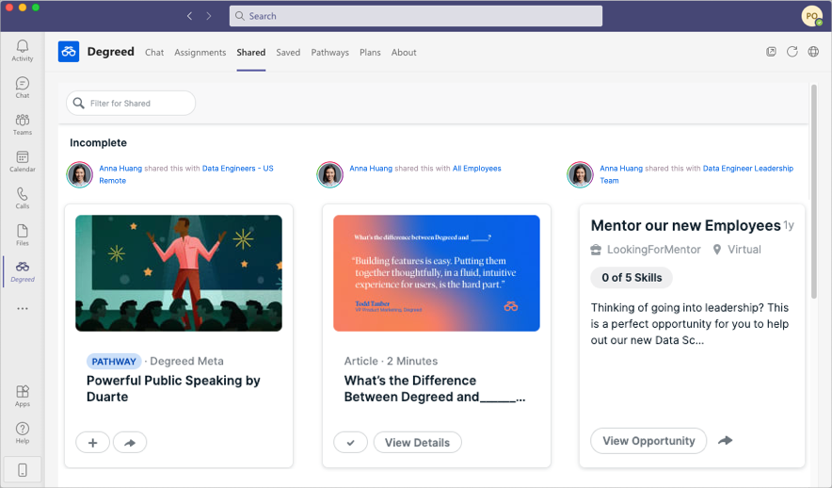The height and width of the screenshot is (488, 832).
Task: Open Data Engineers - US Remote link
Action: [x=186, y=174]
